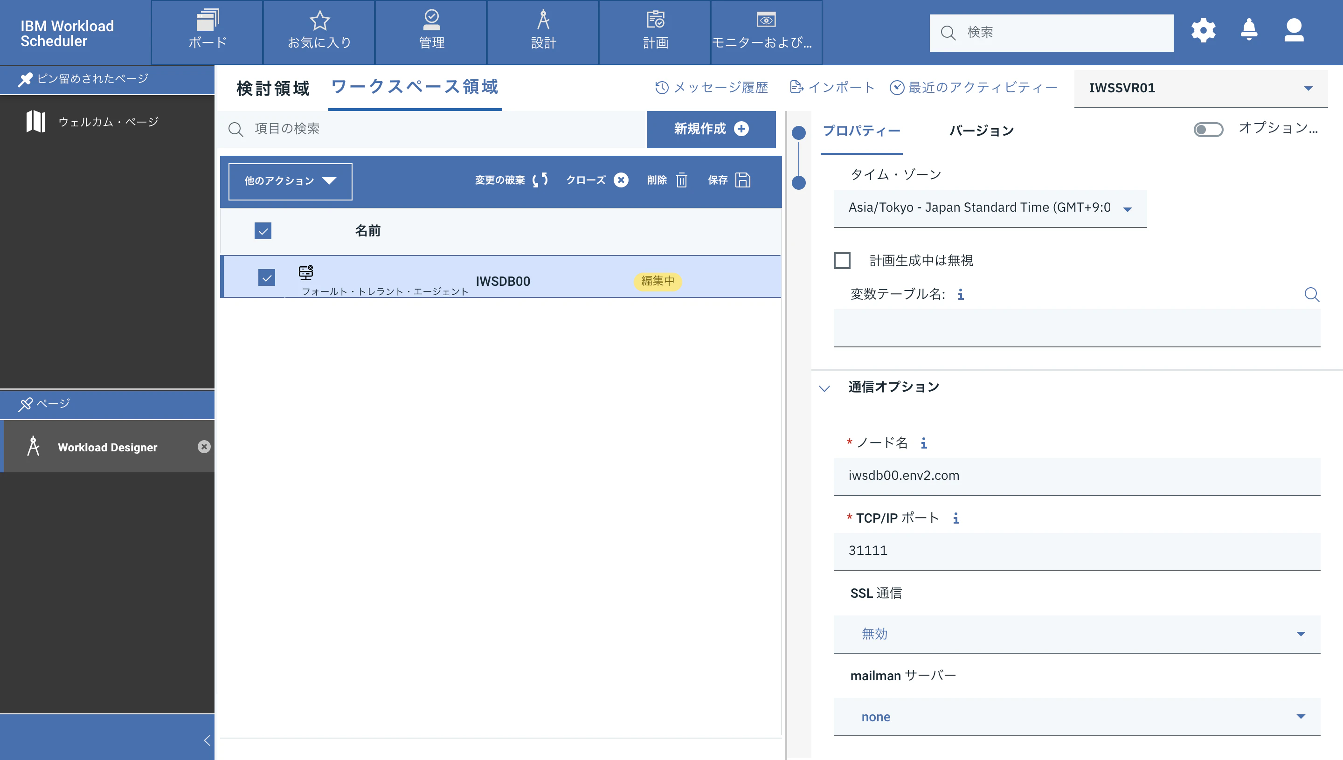Click the 名前 column header
The width and height of the screenshot is (1343, 760).
pyautogui.click(x=368, y=231)
